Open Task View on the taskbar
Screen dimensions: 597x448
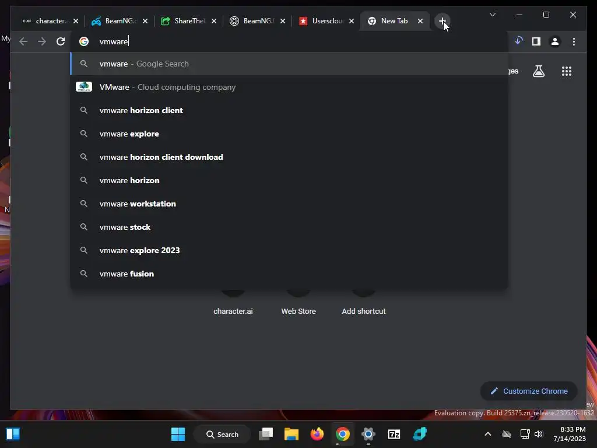click(x=266, y=434)
